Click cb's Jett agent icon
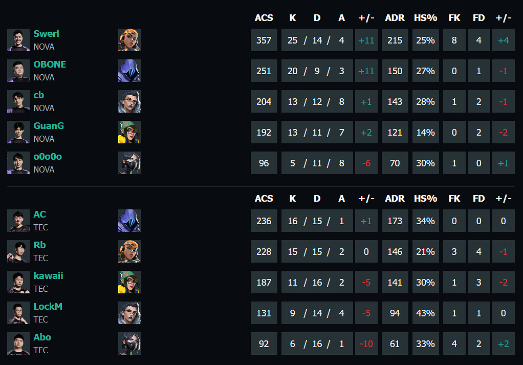 click(x=129, y=101)
